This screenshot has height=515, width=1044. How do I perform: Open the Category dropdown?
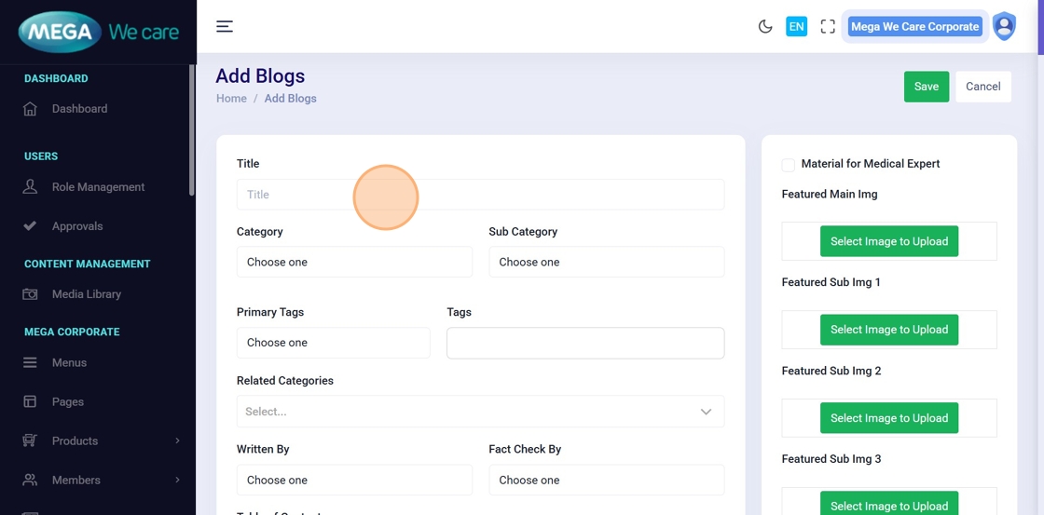click(354, 262)
